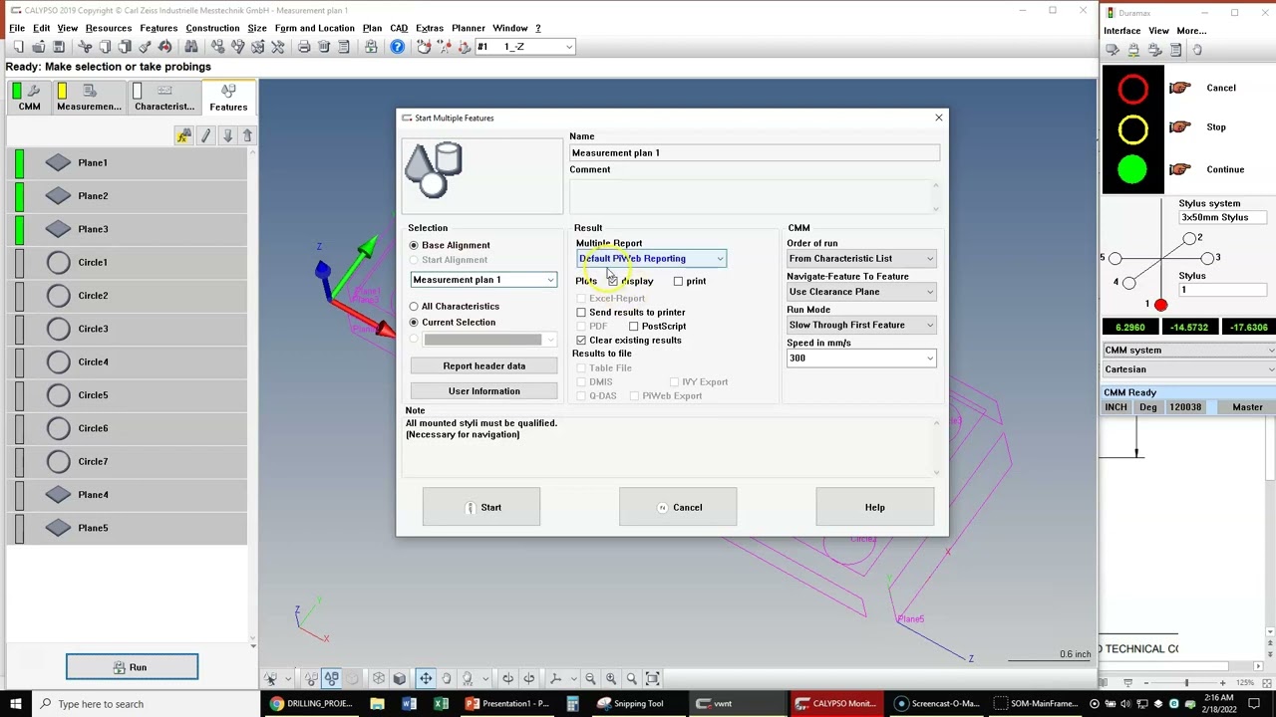The height and width of the screenshot is (717, 1276).
Task: Click the fit-to-window view icon
Action: tap(653, 678)
